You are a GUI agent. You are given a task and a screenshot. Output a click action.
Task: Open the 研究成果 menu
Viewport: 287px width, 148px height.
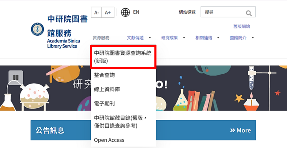coord(169,38)
